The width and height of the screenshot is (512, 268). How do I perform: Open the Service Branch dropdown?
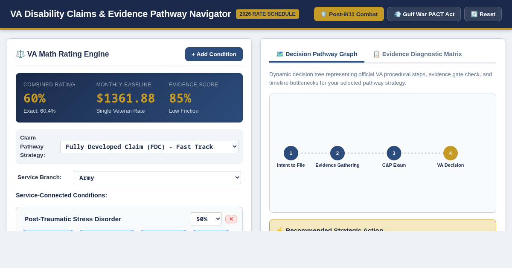[x=157, y=177]
